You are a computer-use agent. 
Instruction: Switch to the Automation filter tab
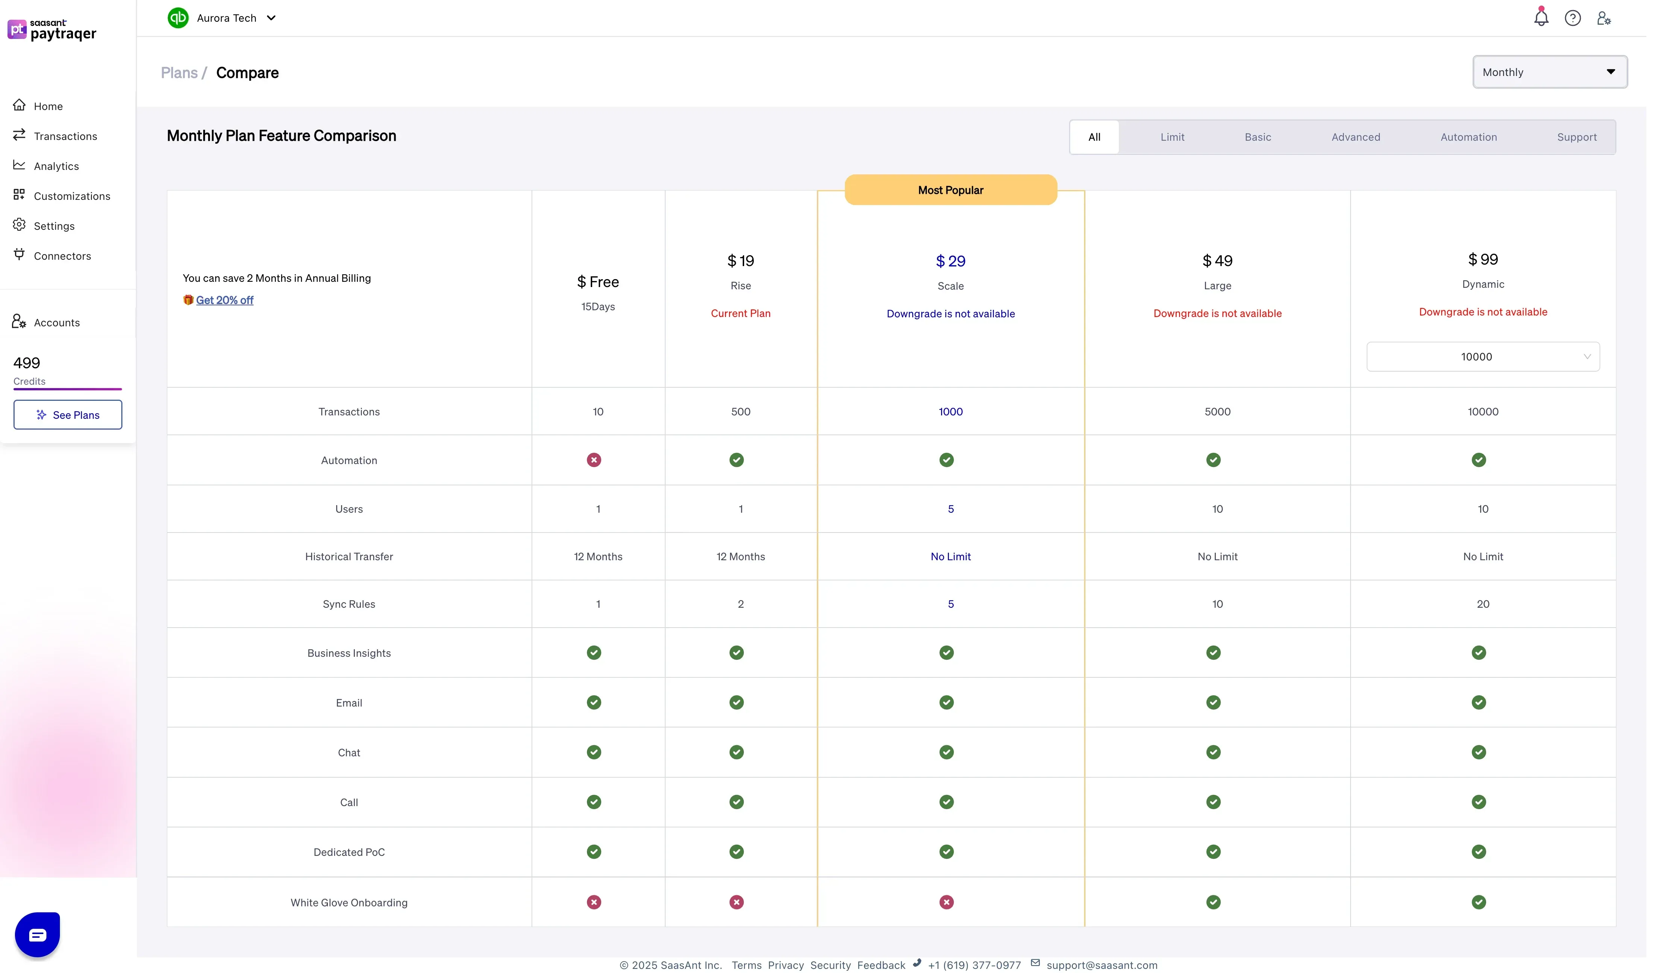[1469, 137]
